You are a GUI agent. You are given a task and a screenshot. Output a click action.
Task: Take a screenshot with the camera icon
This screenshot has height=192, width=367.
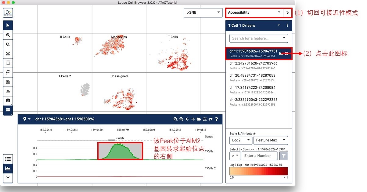pyautogui.click(x=8, y=100)
